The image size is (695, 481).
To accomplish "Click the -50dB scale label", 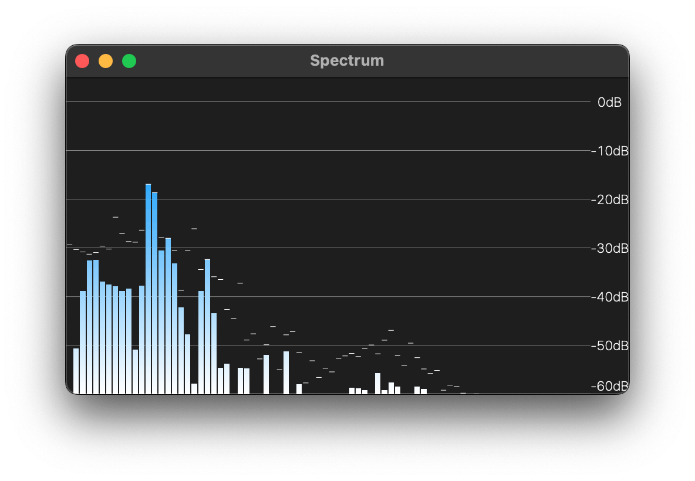I will tap(610, 346).
